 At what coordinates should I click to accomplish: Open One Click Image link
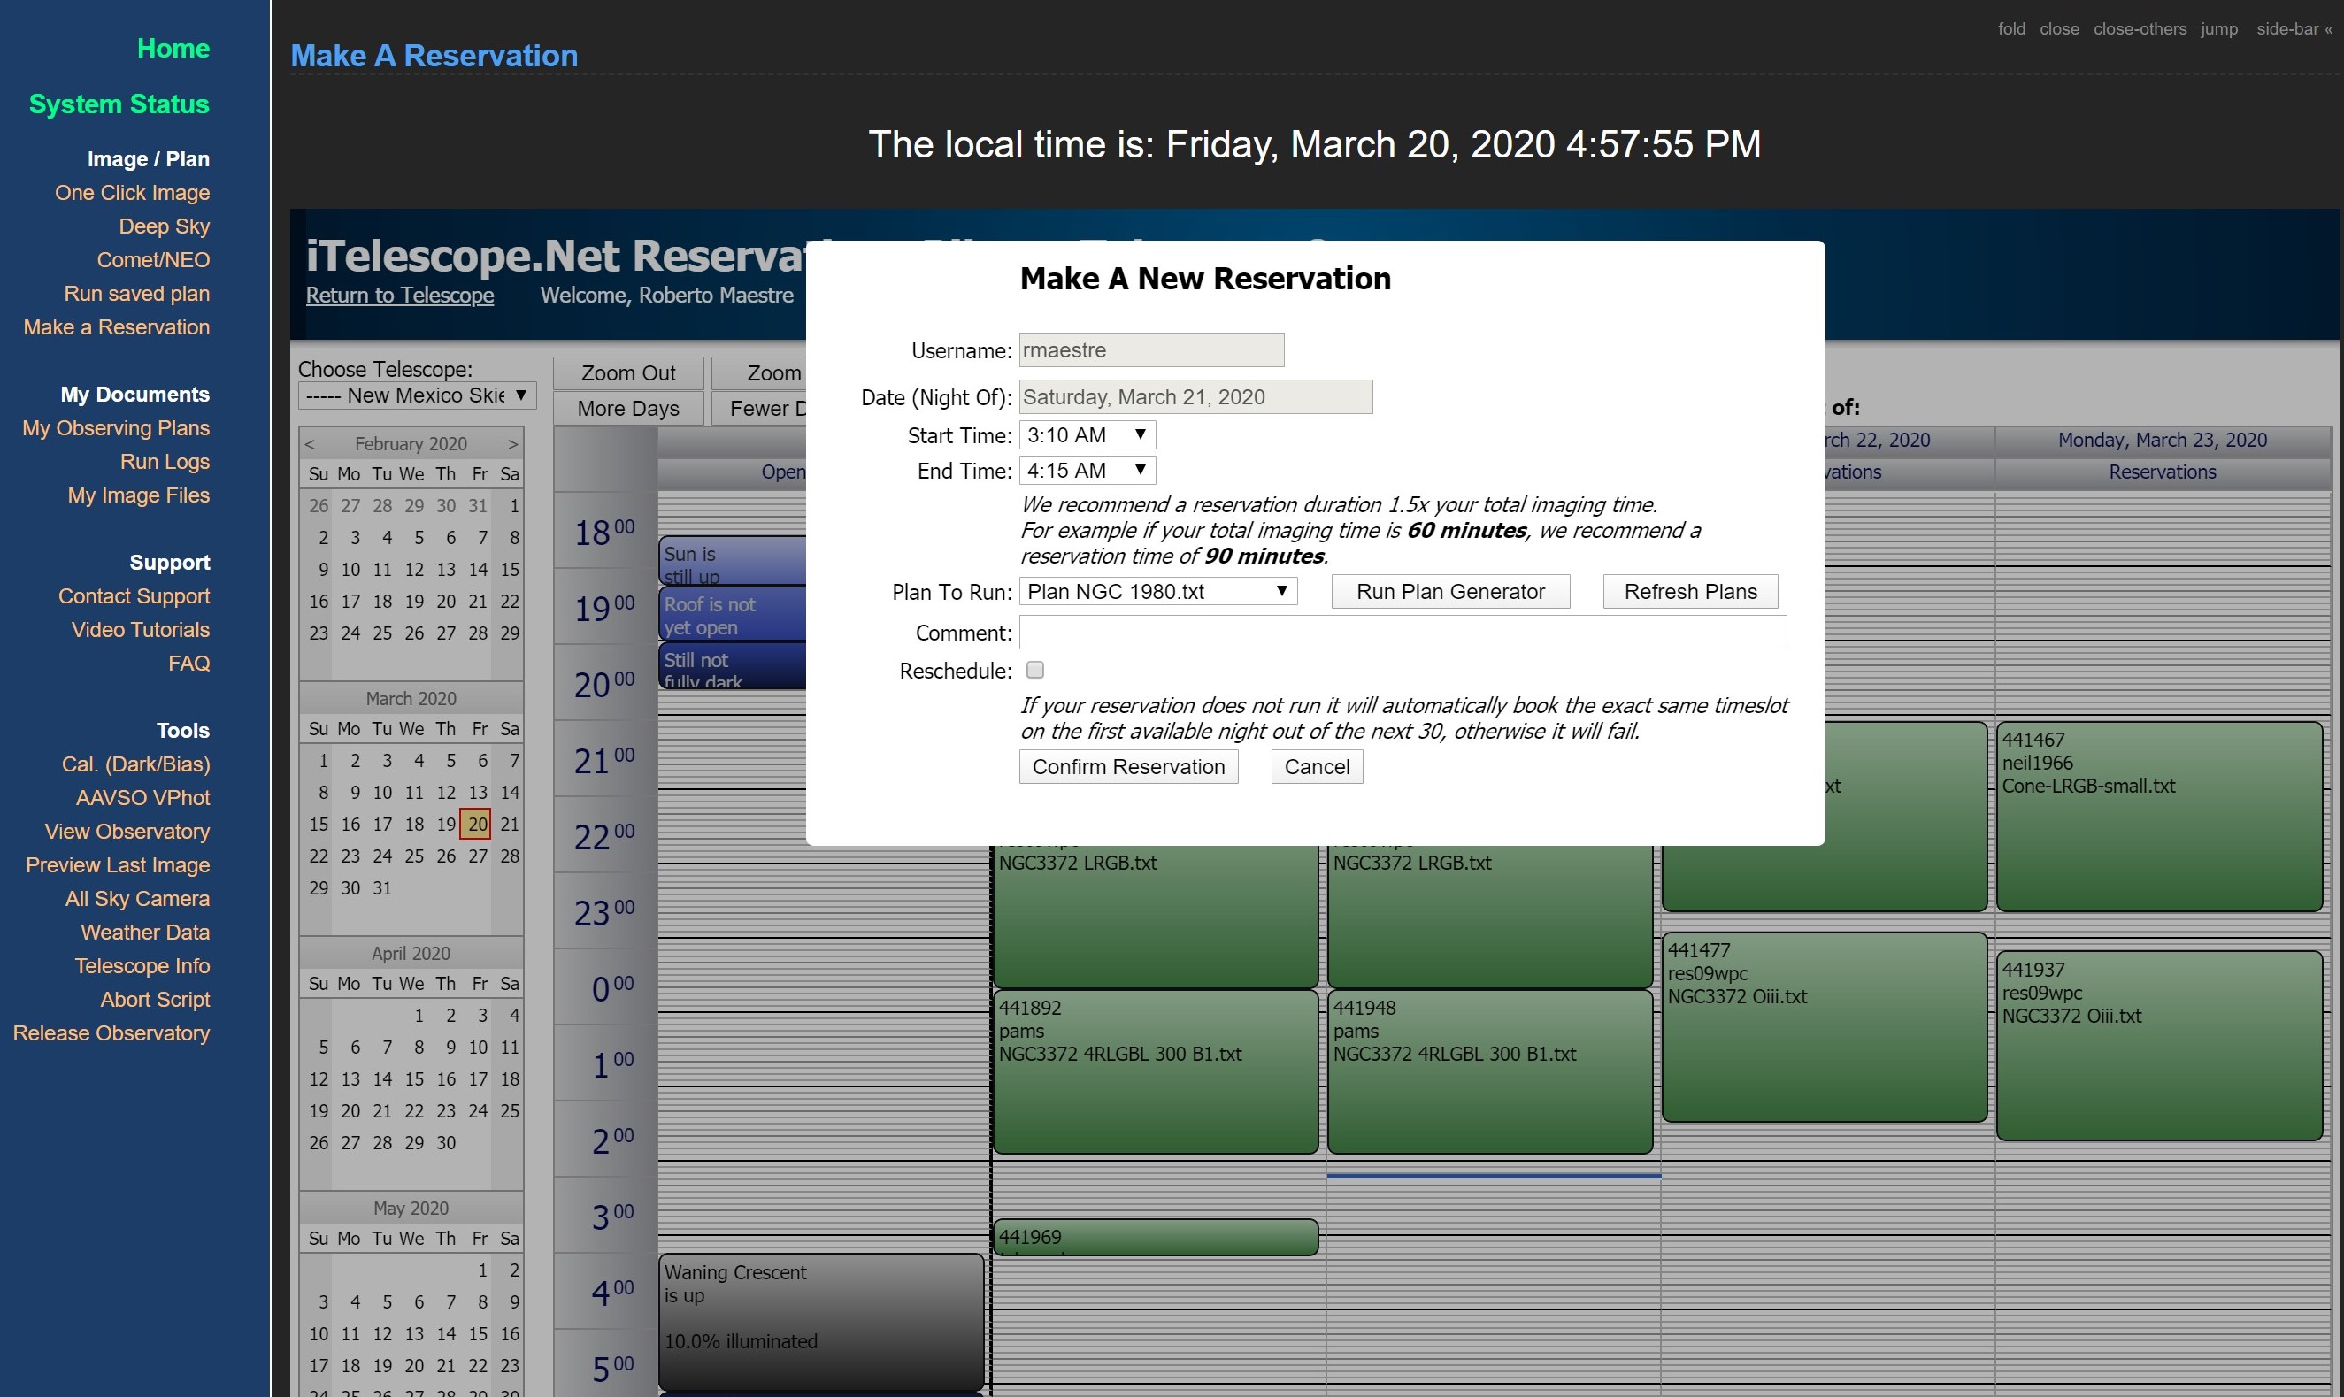point(132,192)
